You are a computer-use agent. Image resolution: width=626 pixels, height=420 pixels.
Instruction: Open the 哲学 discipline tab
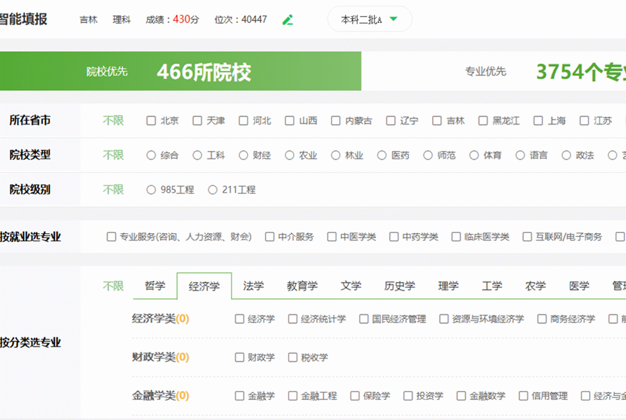[155, 286]
